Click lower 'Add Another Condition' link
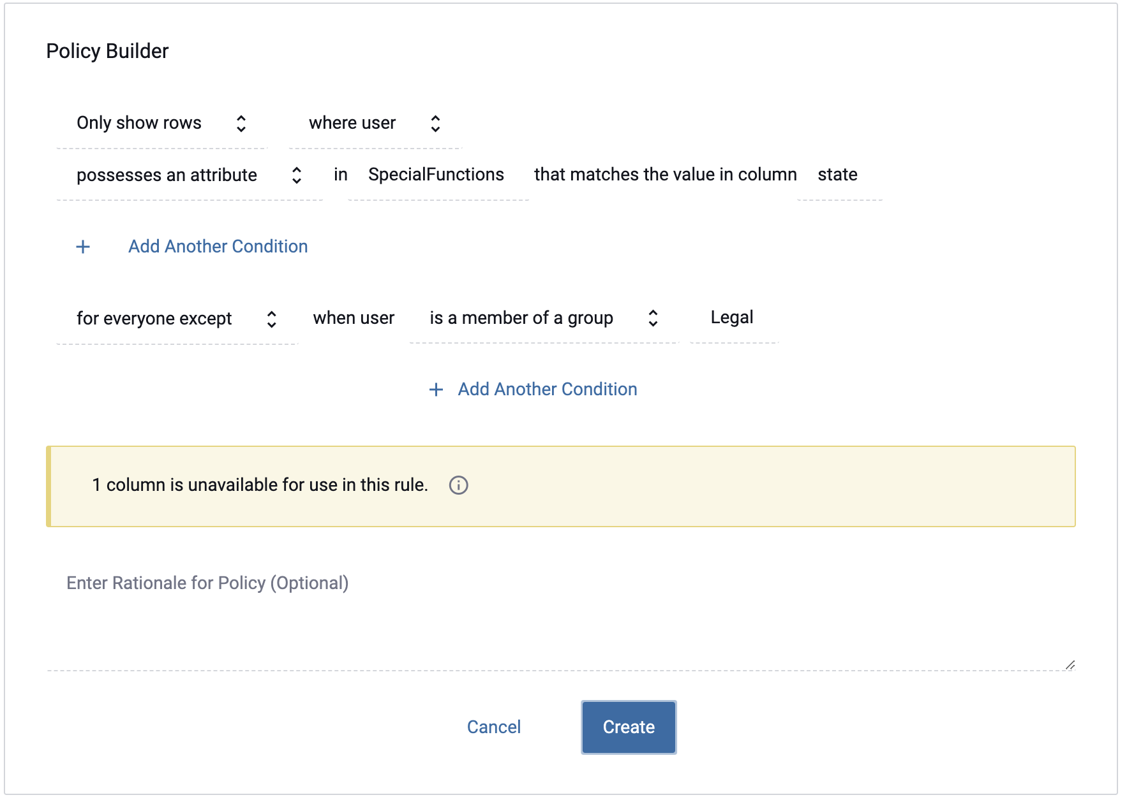The image size is (1127, 802). coord(548,390)
